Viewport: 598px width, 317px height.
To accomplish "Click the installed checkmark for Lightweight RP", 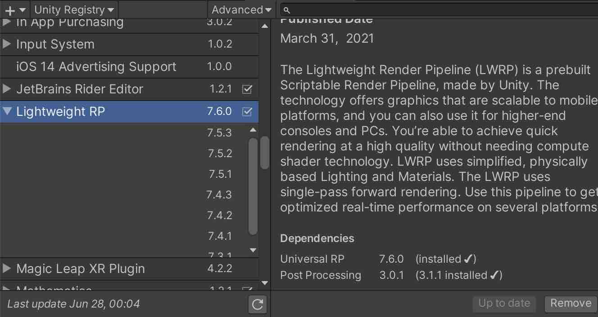I will point(247,111).
